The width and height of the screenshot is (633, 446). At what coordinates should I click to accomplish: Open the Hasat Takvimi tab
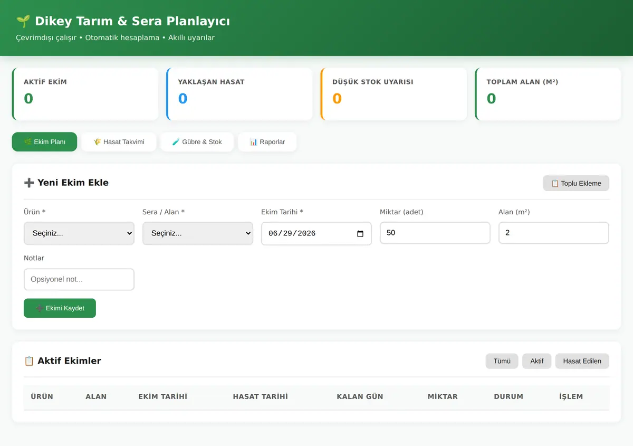(119, 142)
